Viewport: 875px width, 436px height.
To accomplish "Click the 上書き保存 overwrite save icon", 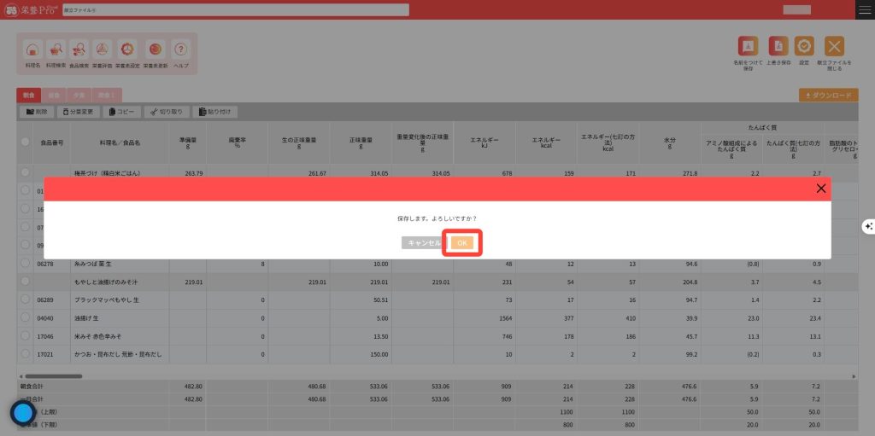I will [x=778, y=49].
